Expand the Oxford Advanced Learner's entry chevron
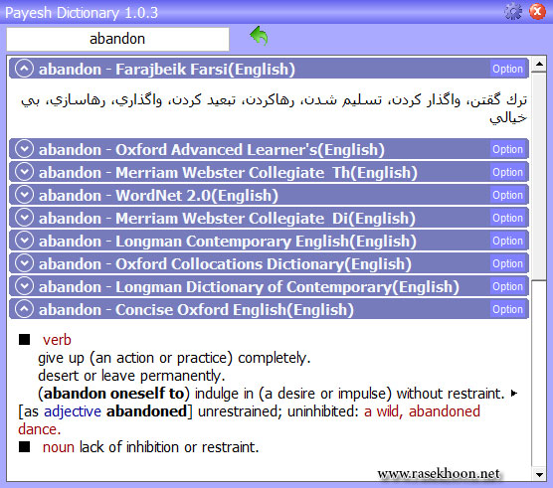The image size is (553, 488). pyautogui.click(x=24, y=149)
